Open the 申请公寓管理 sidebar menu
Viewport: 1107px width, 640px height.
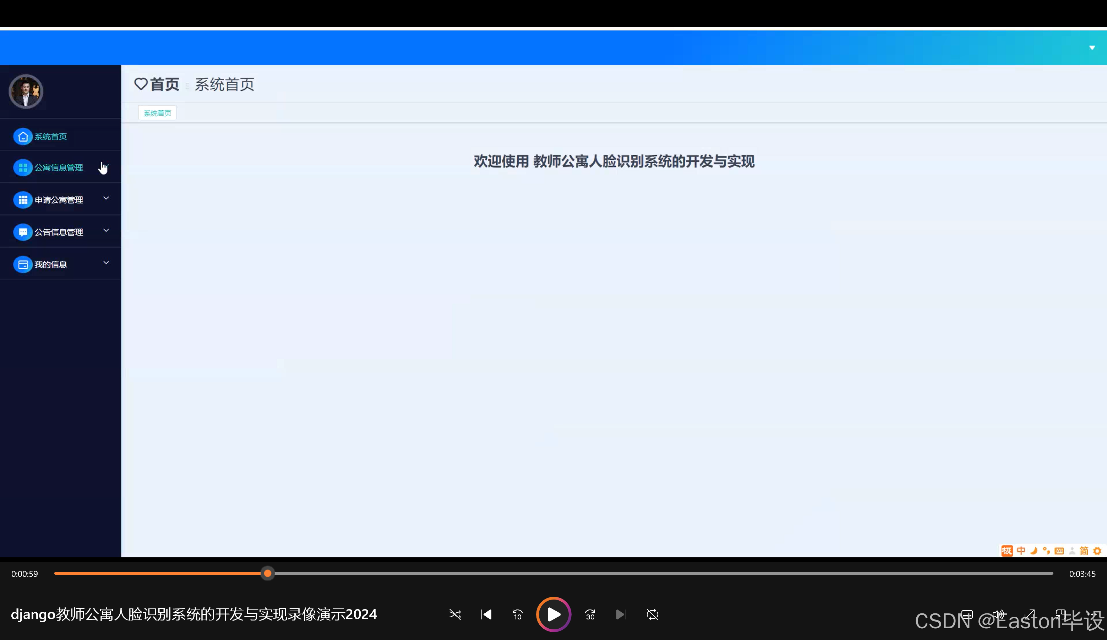coord(61,200)
